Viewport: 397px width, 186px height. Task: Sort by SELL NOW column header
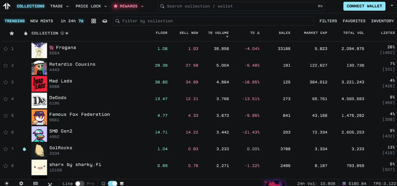coord(189,33)
